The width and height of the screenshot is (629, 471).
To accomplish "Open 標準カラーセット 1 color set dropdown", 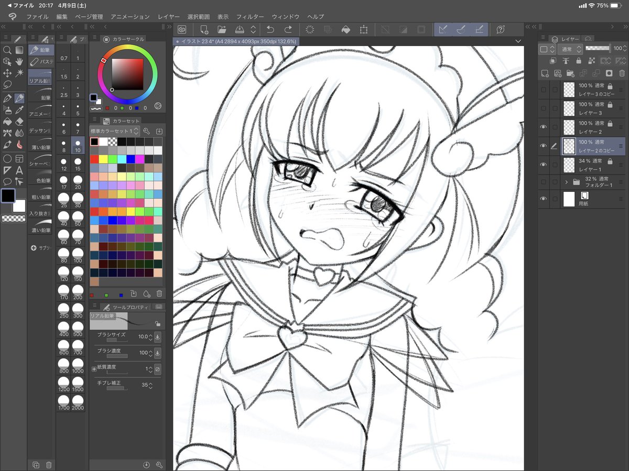I will coord(115,131).
